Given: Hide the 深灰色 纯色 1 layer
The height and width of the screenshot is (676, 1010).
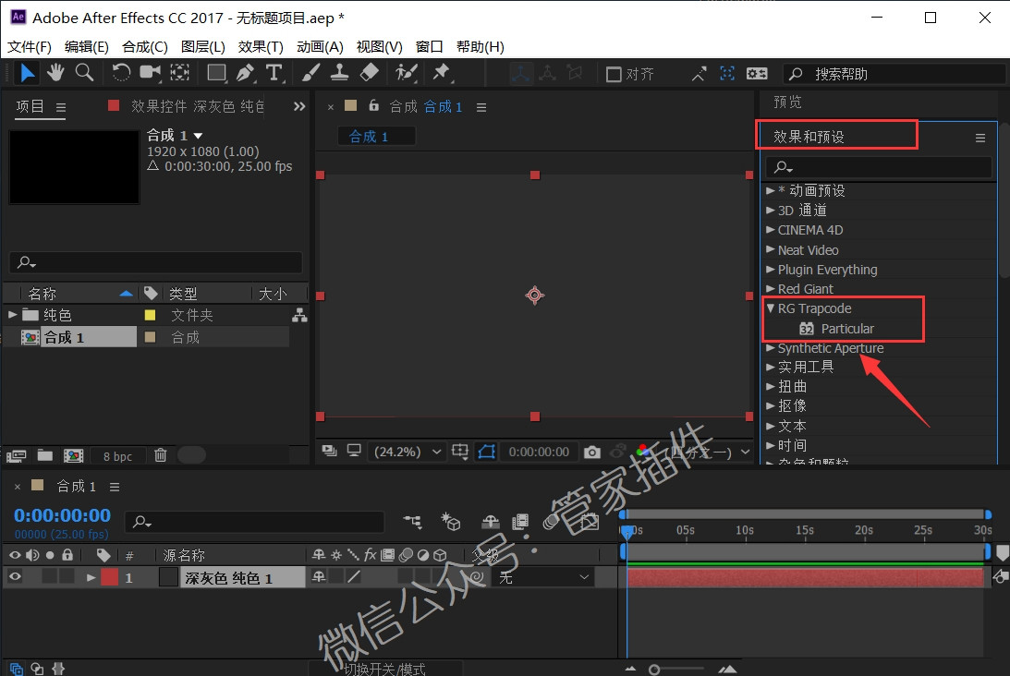Looking at the screenshot, I should [15, 577].
